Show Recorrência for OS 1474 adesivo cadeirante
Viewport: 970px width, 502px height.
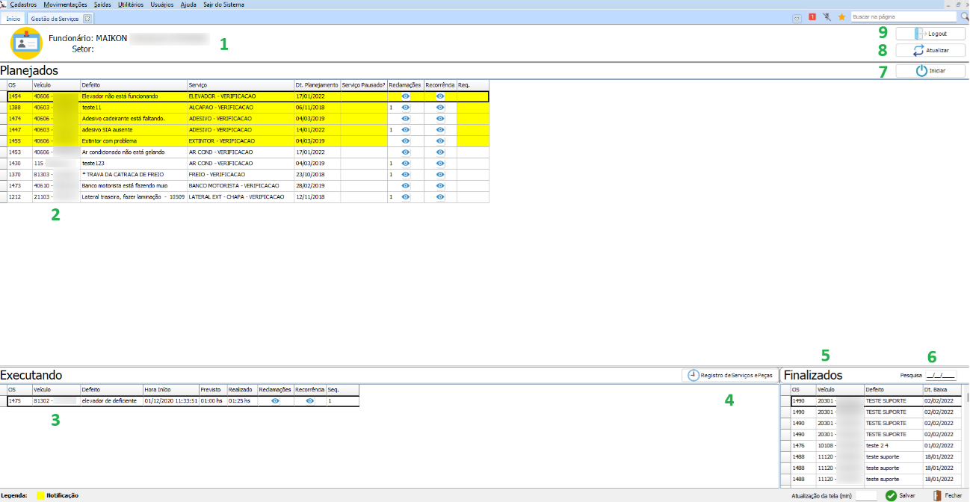click(x=440, y=119)
